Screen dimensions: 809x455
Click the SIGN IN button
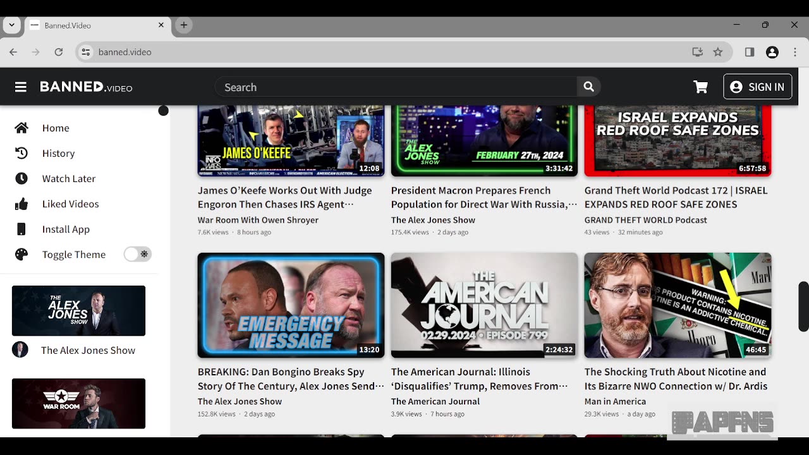click(757, 87)
